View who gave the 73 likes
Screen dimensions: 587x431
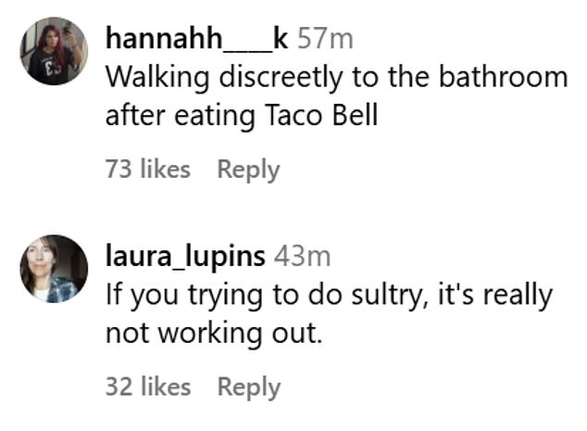click(x=148, y=169)
